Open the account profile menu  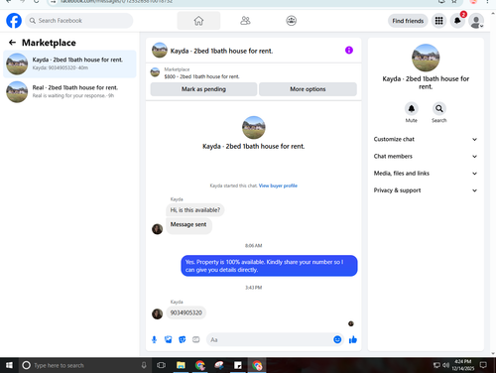(x=476, y=21)
